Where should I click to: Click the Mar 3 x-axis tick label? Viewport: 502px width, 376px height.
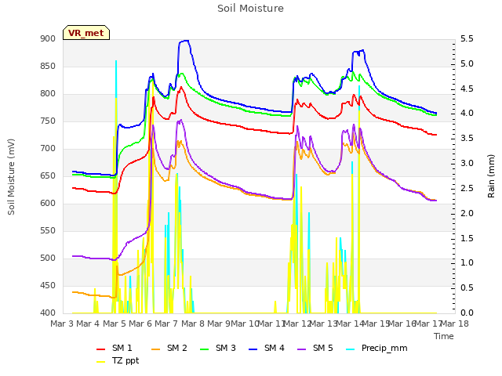tap(62, 324)
